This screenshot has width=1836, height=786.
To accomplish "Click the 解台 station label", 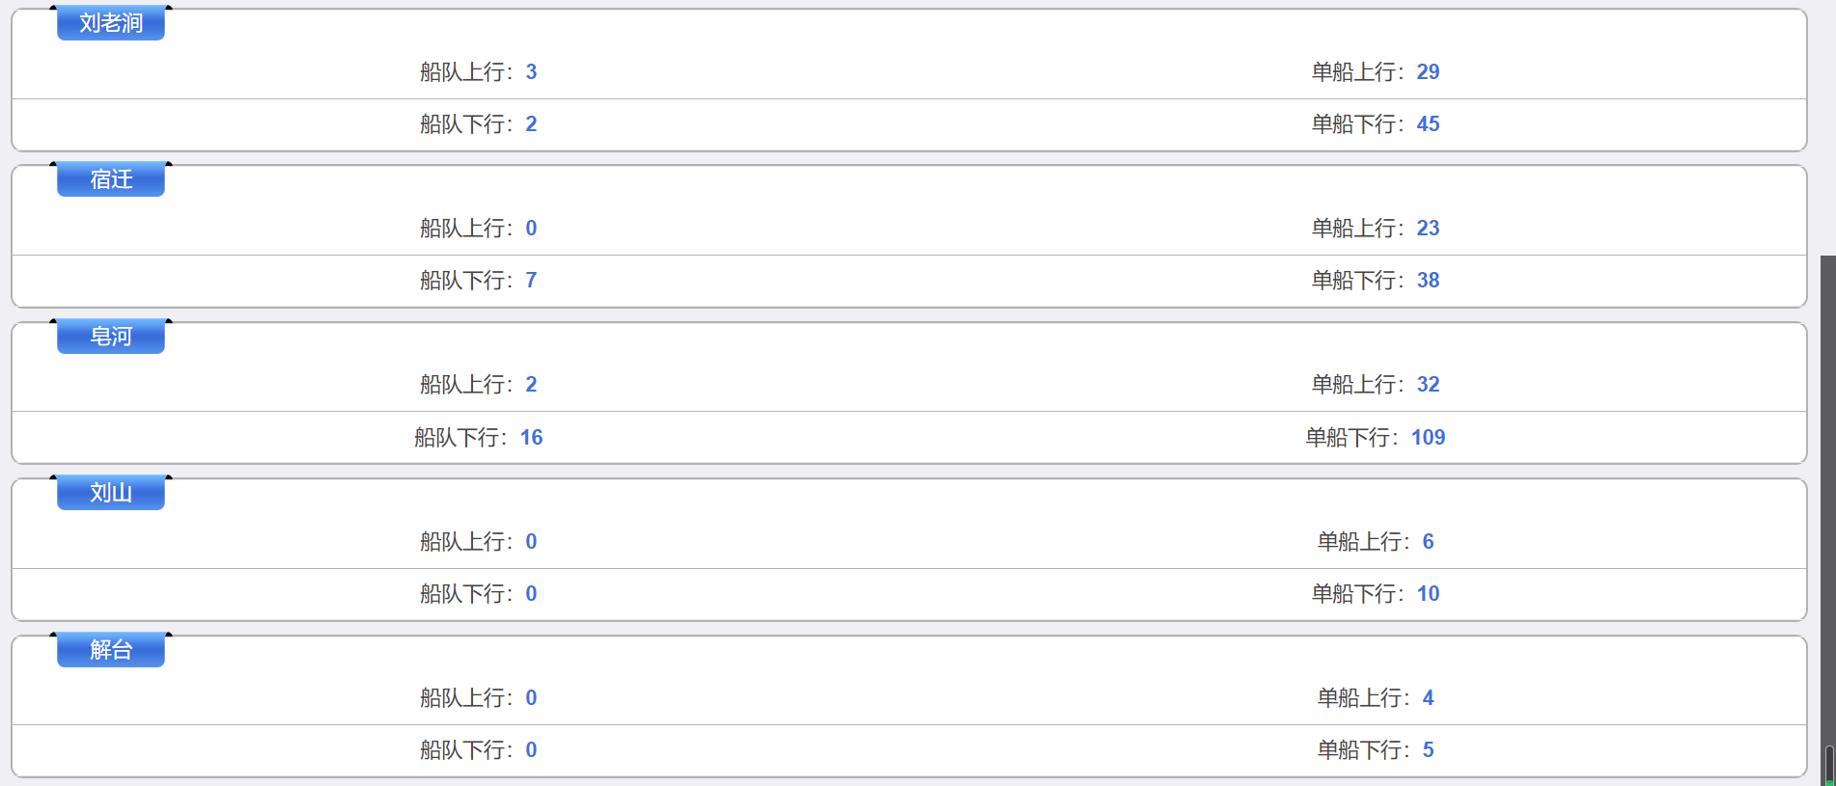I will point(111,650).
